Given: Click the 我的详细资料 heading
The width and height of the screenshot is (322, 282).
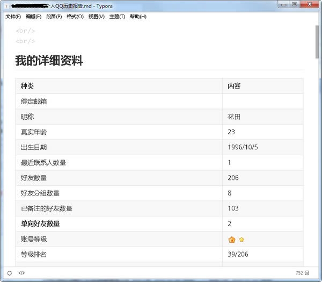Looking at the screenshot, I should tap(49, 61).
